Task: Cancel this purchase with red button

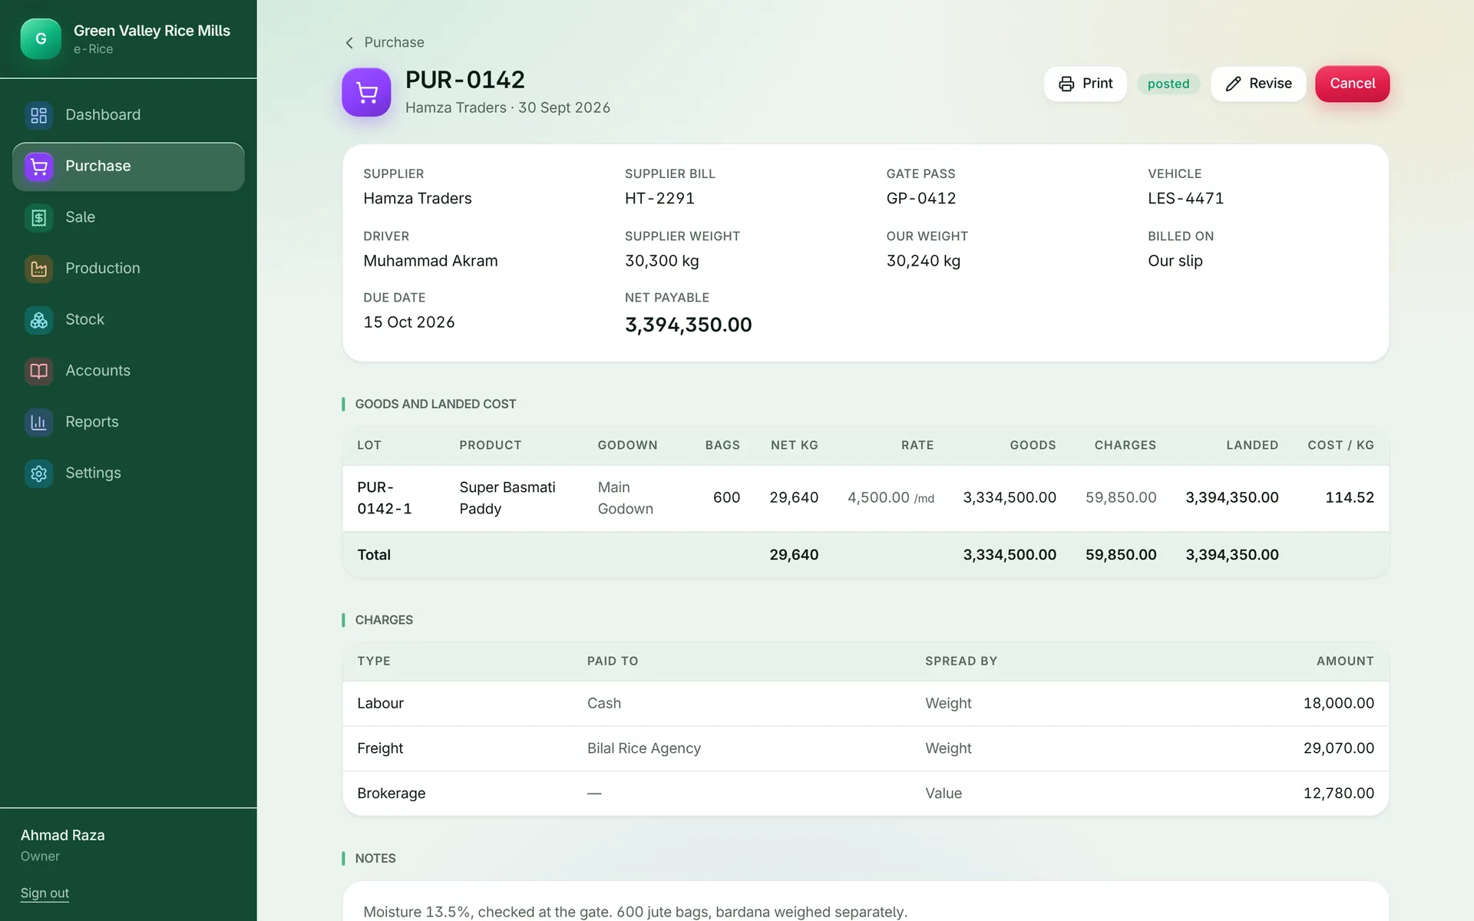Action: tap(1352, 84)
